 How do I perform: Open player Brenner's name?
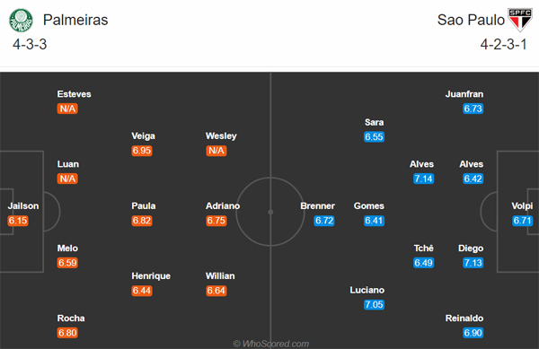317,205
